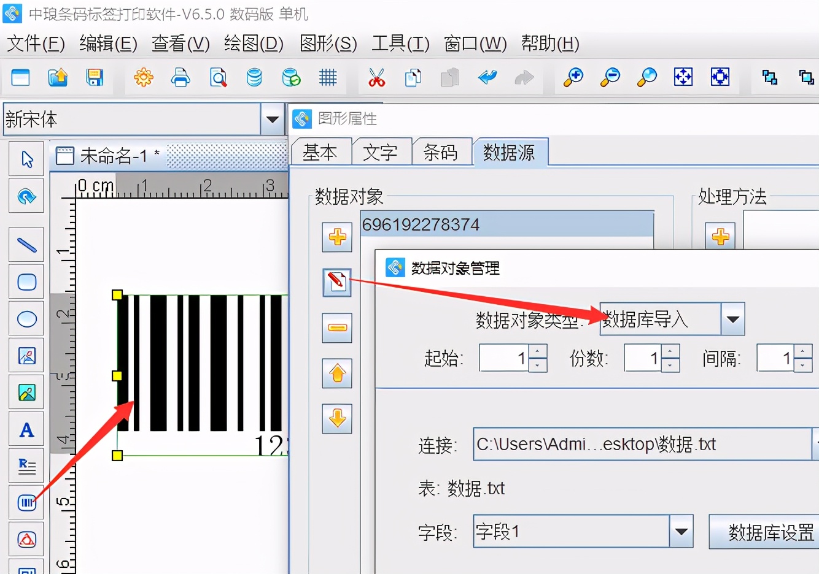
Task: Add a data object with the plus button
Action: (x=337, y=237)
